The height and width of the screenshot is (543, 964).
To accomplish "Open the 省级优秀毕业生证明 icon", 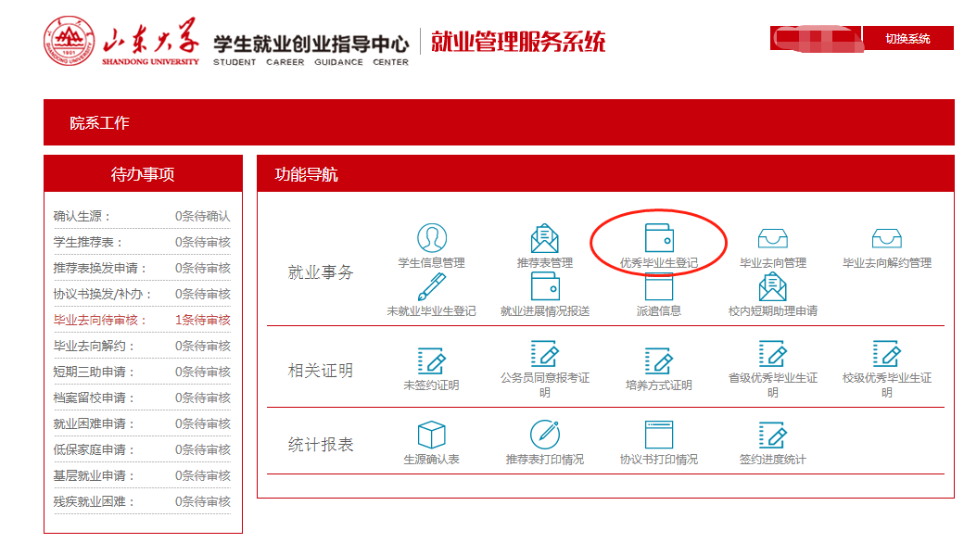I will coord(772,354).
